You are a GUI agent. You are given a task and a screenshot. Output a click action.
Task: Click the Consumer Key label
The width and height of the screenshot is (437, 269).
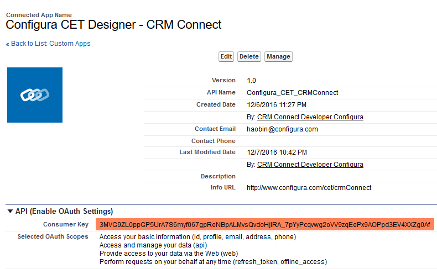click(x=66, y=224)
